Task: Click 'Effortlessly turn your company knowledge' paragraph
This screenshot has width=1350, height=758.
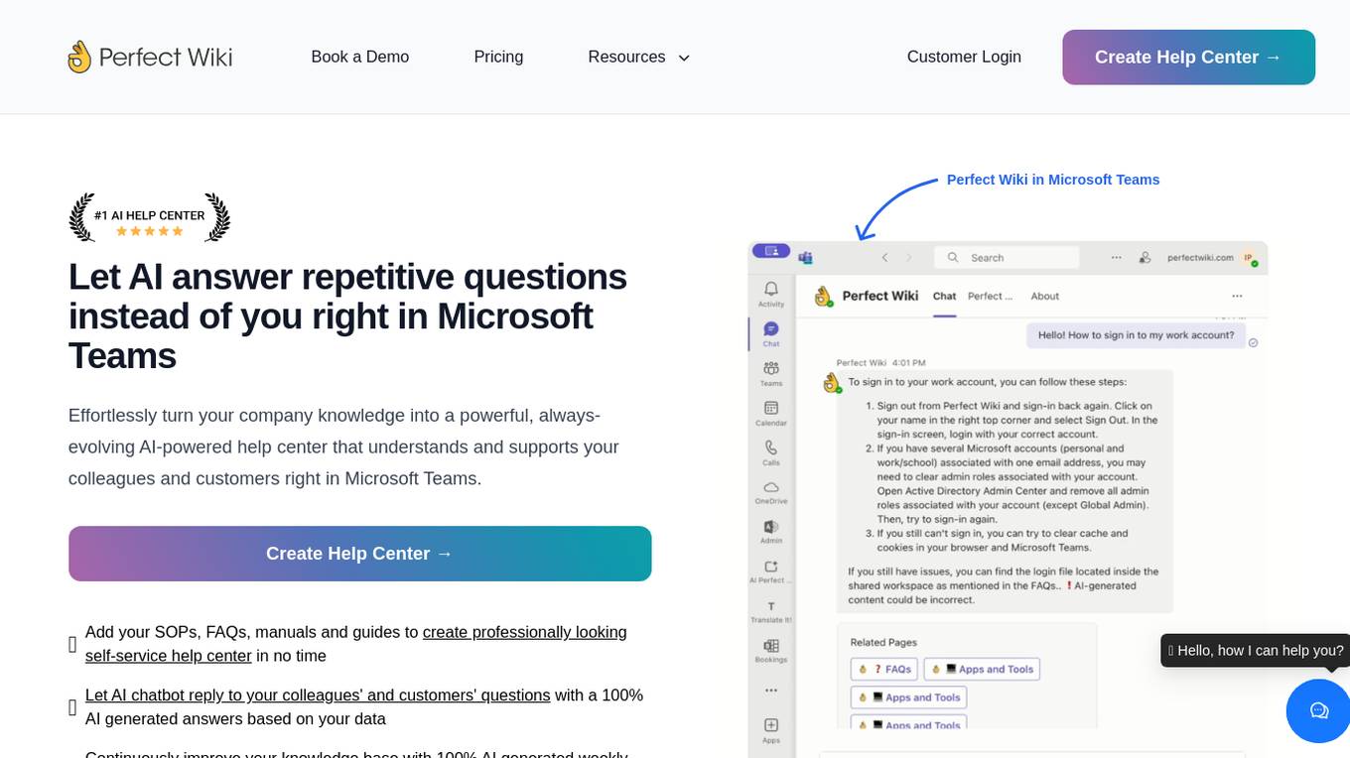Action: point(343,446)
